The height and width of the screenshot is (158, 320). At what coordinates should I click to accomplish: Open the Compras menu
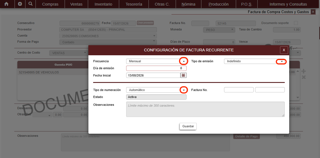pos(50,4)
